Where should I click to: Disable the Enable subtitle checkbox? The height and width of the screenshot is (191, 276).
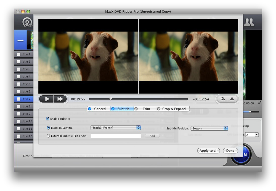pyautogui.click(x=48, y=119)
